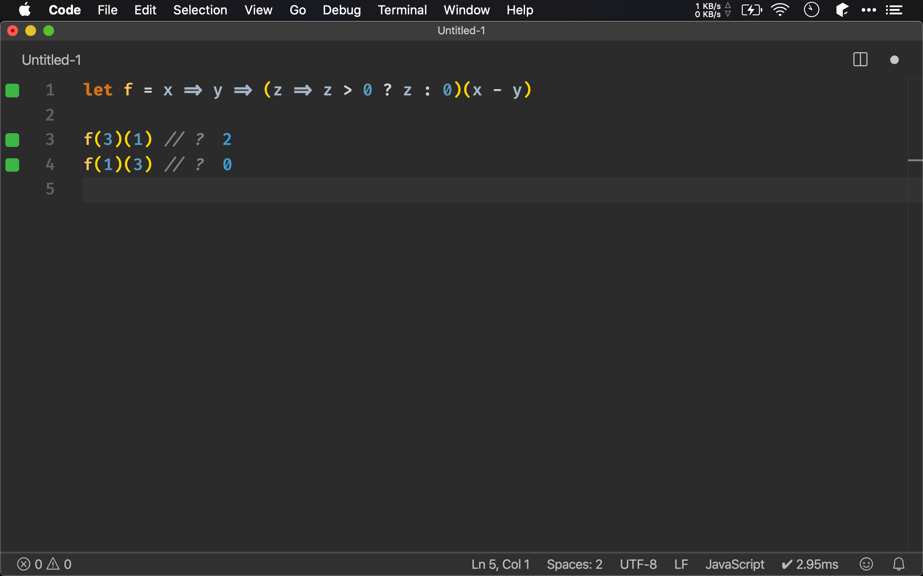The height and width of the screenshot is (576, 923).
Task: Click line number 4 in the gutter
Action: coord(50,164)
